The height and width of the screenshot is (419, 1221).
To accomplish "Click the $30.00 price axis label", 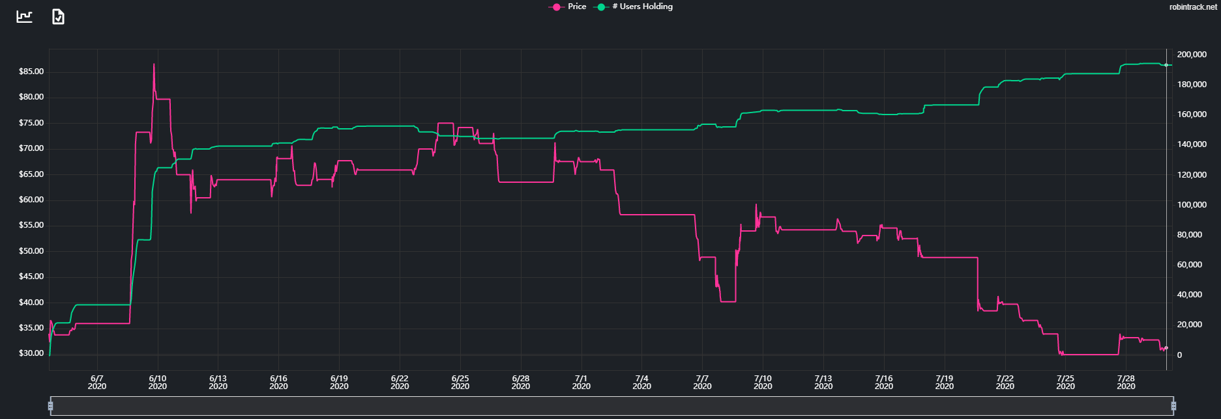I will [31, 353].
